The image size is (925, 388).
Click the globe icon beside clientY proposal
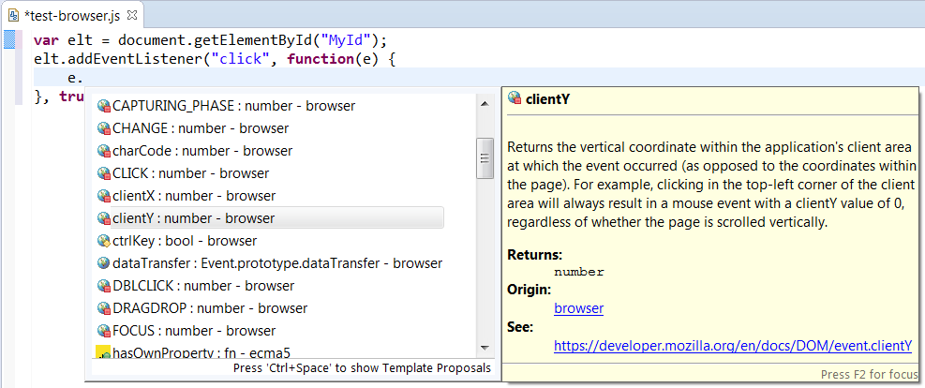point(104,218)
